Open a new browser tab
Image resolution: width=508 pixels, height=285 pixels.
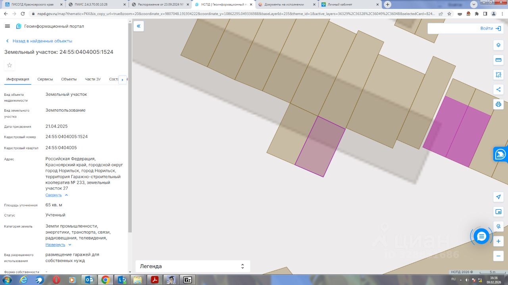388,4
